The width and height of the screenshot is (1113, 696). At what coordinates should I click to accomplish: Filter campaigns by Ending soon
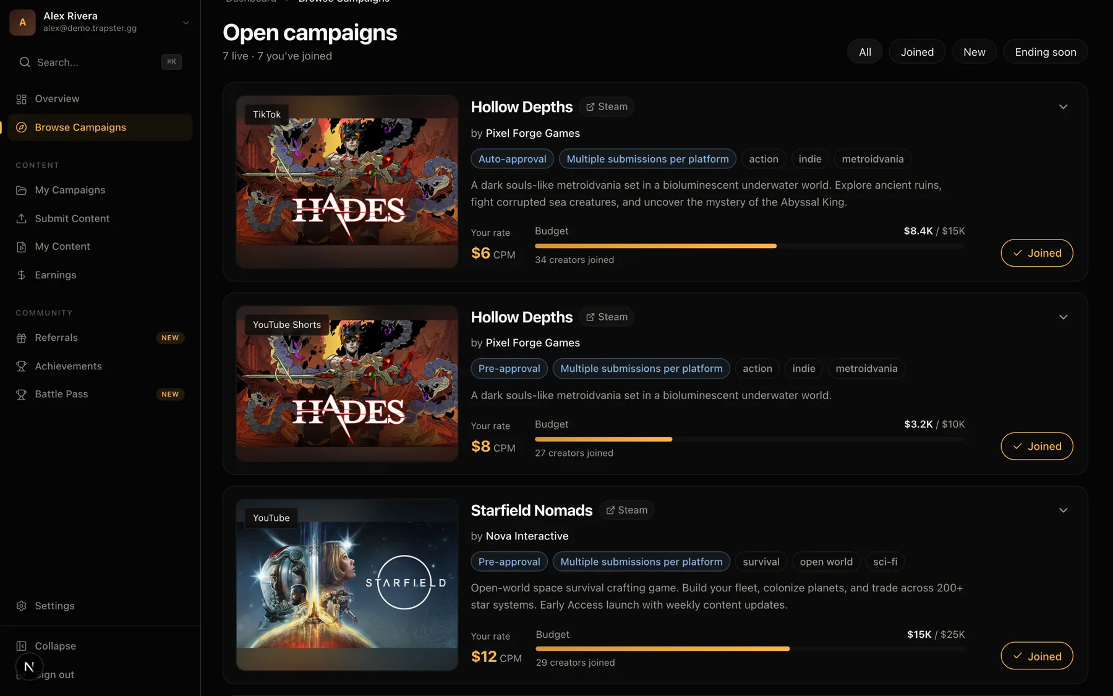click(x=1045, y=52)
